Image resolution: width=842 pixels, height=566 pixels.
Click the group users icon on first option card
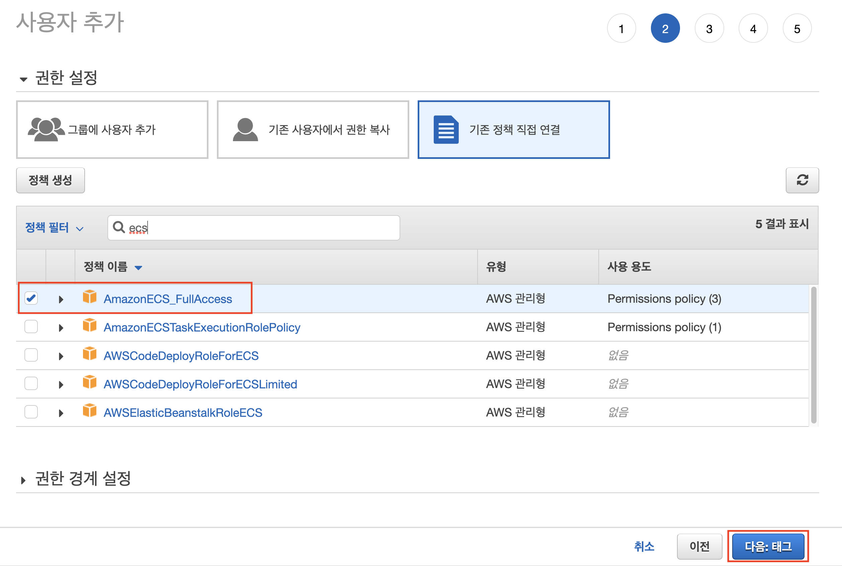click(46, 129)
